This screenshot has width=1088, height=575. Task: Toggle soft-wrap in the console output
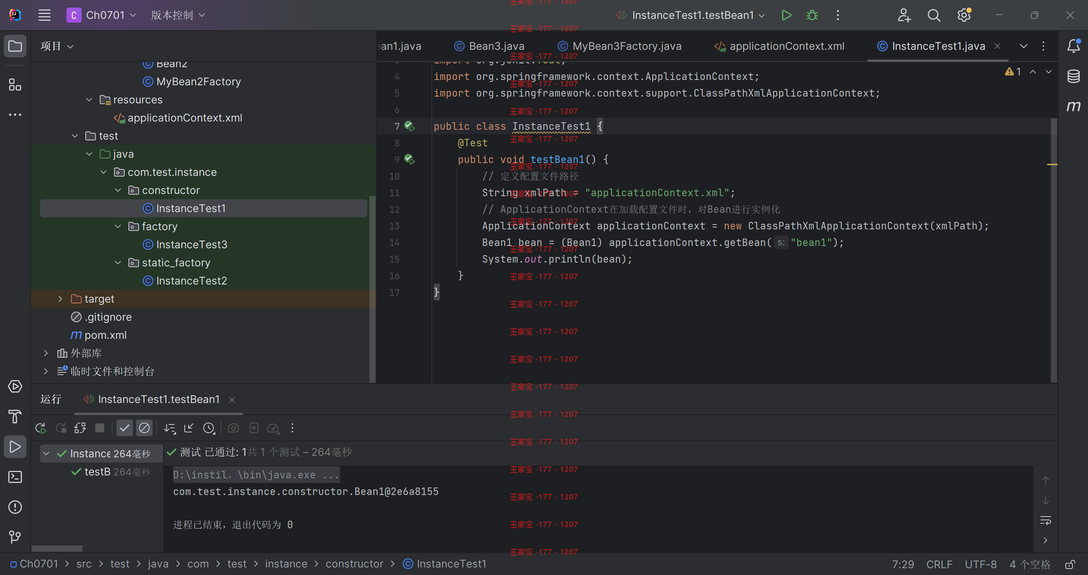[x=1045, y=521]
